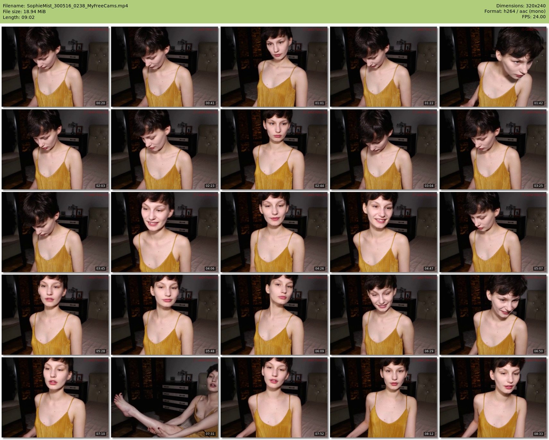Select the thumbnail at 02:44
The image size is (549, 440).
(x=274, y=149)
